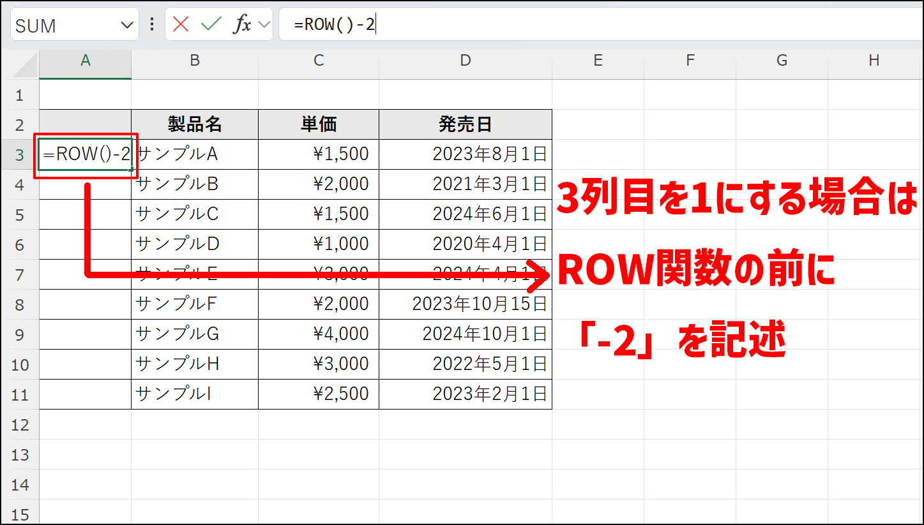
Task: Select the active cell containing =ROW()-2
Action: pos(85,154)
